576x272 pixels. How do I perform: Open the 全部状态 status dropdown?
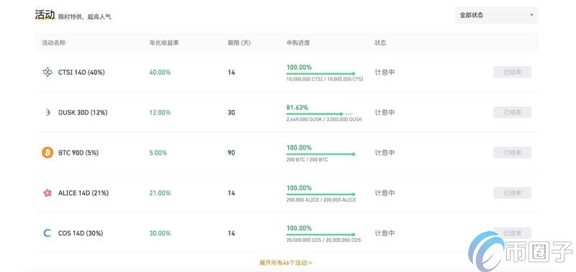497,15
